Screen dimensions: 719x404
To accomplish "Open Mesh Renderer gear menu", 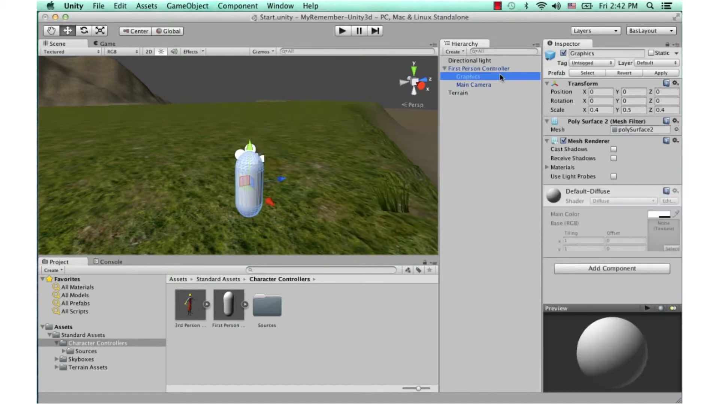I will point(675,141).
